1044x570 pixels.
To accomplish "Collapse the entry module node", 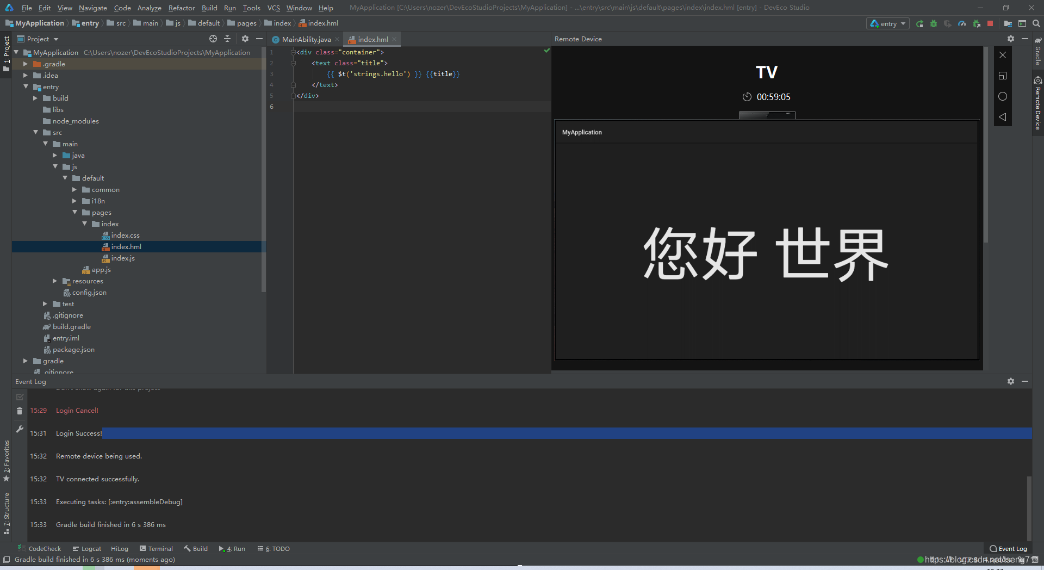I will [26, 87].
